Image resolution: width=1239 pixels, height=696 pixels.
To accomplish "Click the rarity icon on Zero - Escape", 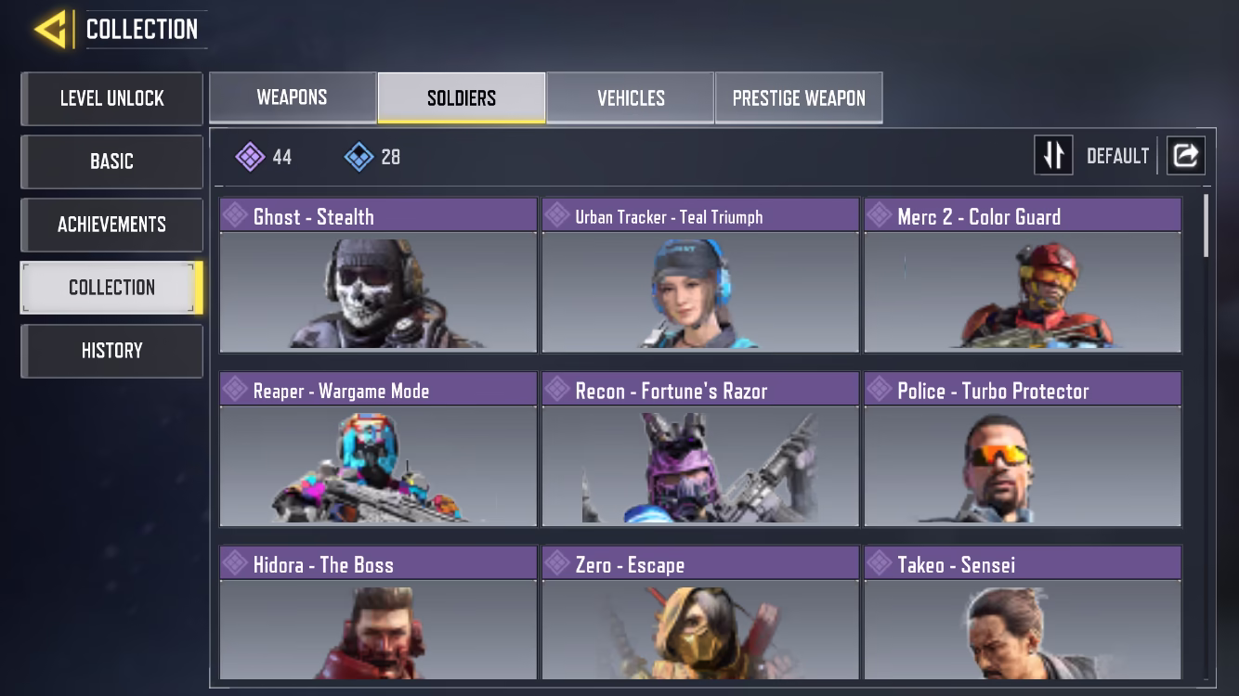I will point(557,563).
